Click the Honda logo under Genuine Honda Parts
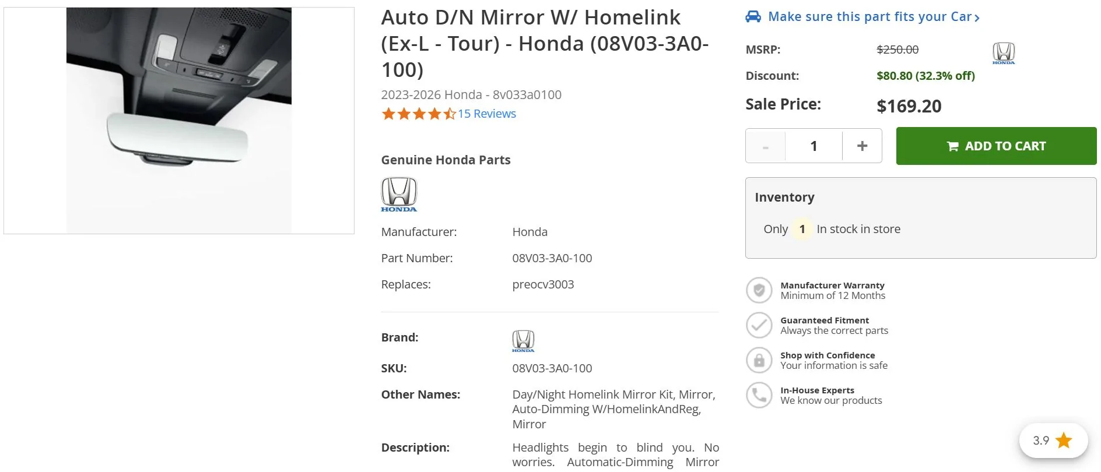The image size is (1101, 472). coord(398,193)
